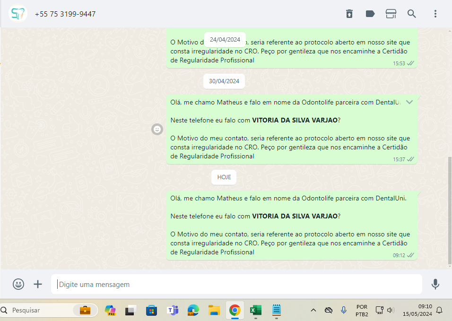Switch to Excel on the taskbar
452x321 pixels.
(256, 310)
